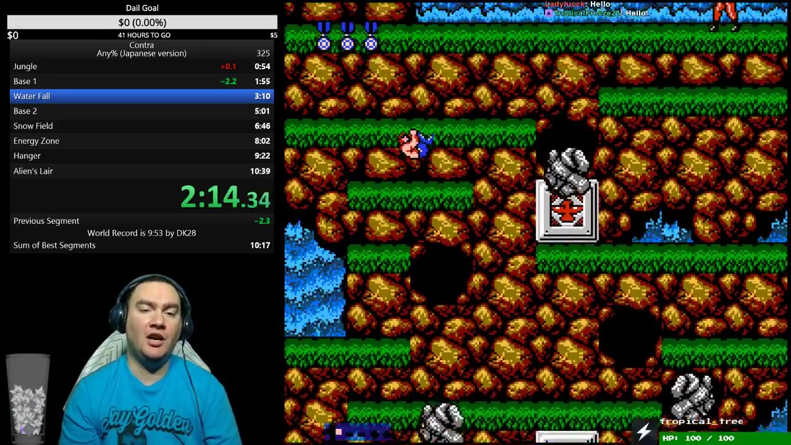Viewport: 791px width, 445px height.
Task: Click the Sum of Best Segments label
Action: tap(54, 245)
